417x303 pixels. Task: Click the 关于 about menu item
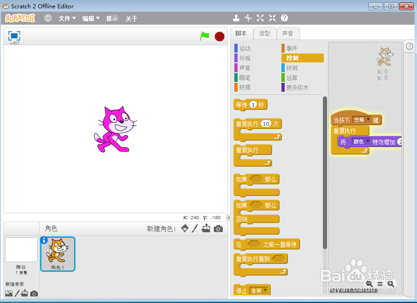point(131,18)
